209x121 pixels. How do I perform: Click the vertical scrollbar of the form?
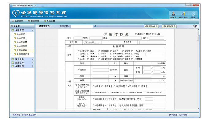(198, 69)
